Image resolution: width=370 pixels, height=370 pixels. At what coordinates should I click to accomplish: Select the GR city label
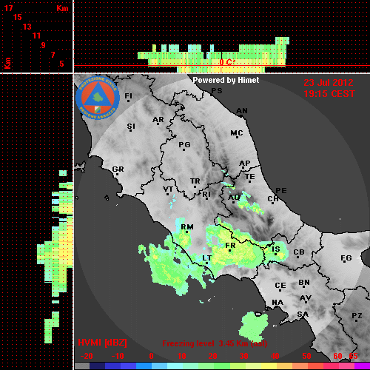point(118,169)
